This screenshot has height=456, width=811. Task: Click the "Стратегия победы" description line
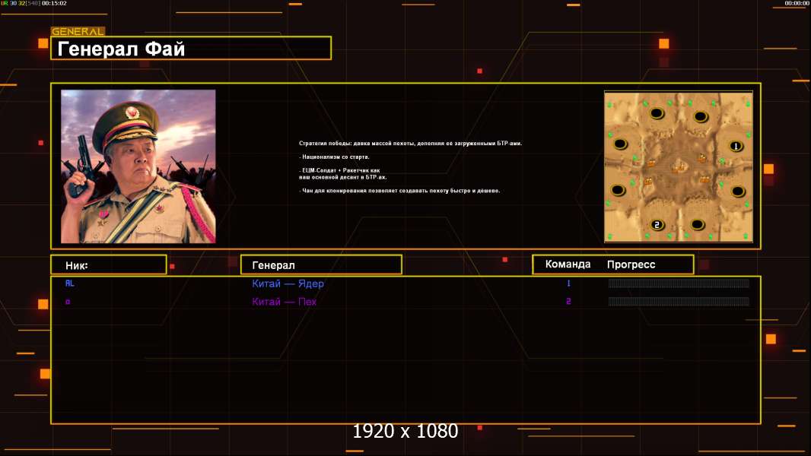click(x=410, y=143)
